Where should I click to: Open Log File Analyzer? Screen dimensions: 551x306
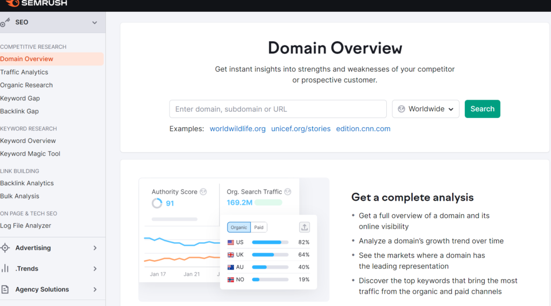[26, 225]
